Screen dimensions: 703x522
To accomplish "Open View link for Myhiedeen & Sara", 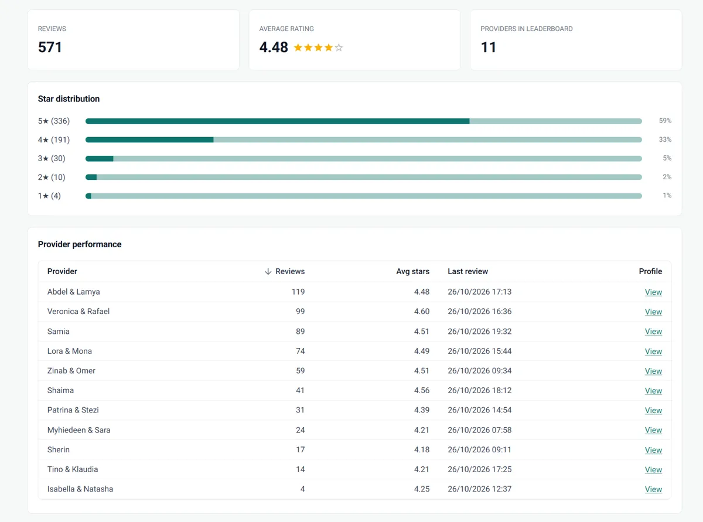I will (x=653, y=430).
